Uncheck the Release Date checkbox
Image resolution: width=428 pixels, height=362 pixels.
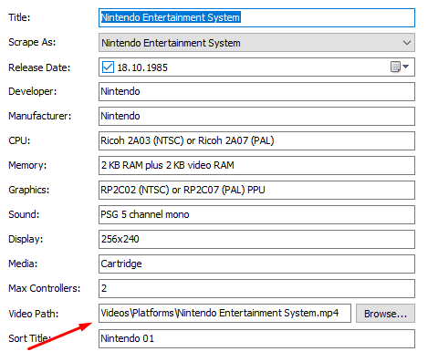pos(108,67)
